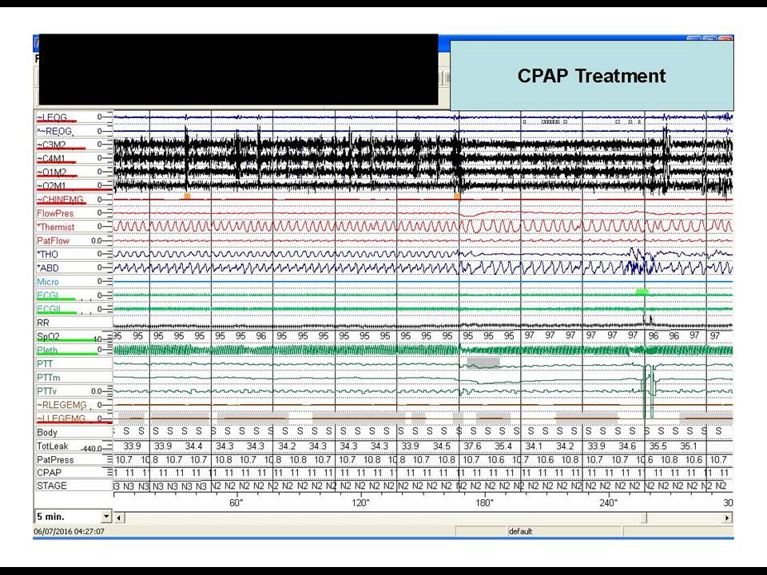Select the ~CHINEMG channel label
767x575 pixels.
(x=60, y=200)
